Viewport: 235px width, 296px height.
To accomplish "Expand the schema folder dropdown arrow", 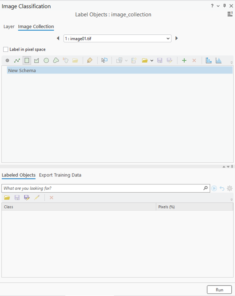I will click(x=152, y=61).
